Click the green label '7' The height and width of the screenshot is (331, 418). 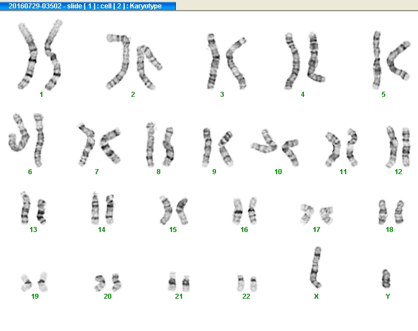point(97,172)
